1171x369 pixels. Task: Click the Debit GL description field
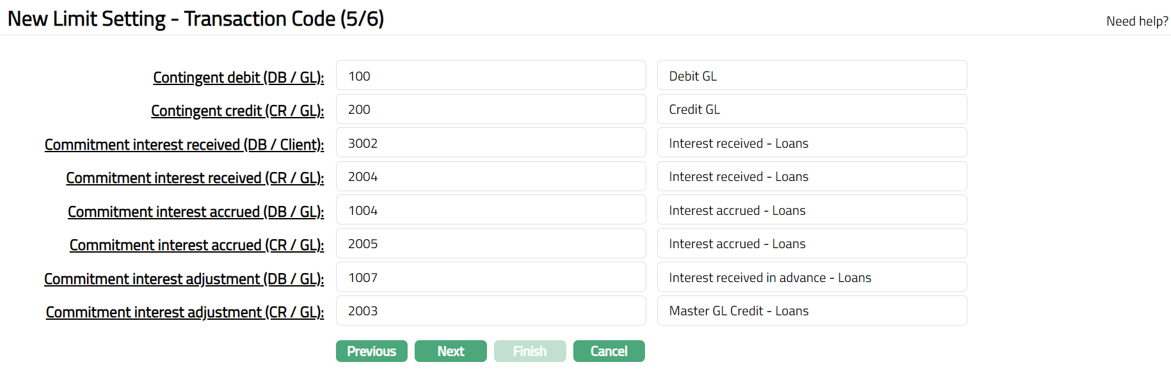pyautogui.click(x=811, y=76)
